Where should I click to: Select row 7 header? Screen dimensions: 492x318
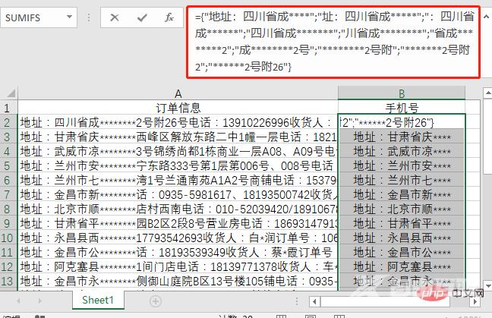[x=9, y=194]
